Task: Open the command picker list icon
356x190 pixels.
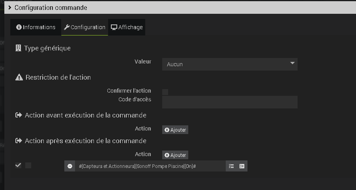Action: 242,166
